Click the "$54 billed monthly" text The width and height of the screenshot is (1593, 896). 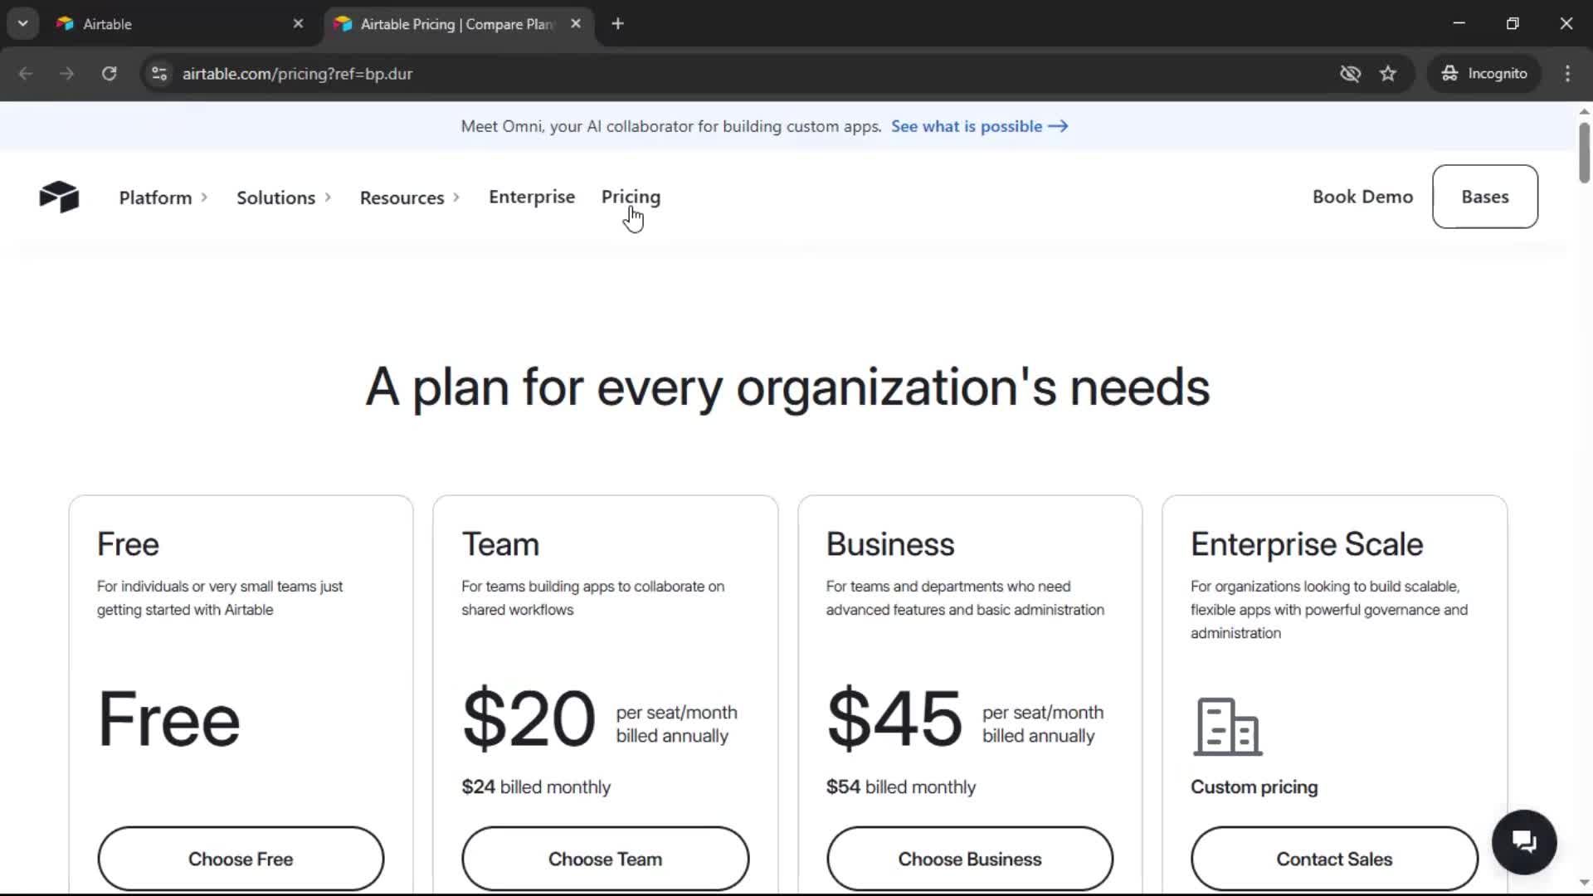901,786
